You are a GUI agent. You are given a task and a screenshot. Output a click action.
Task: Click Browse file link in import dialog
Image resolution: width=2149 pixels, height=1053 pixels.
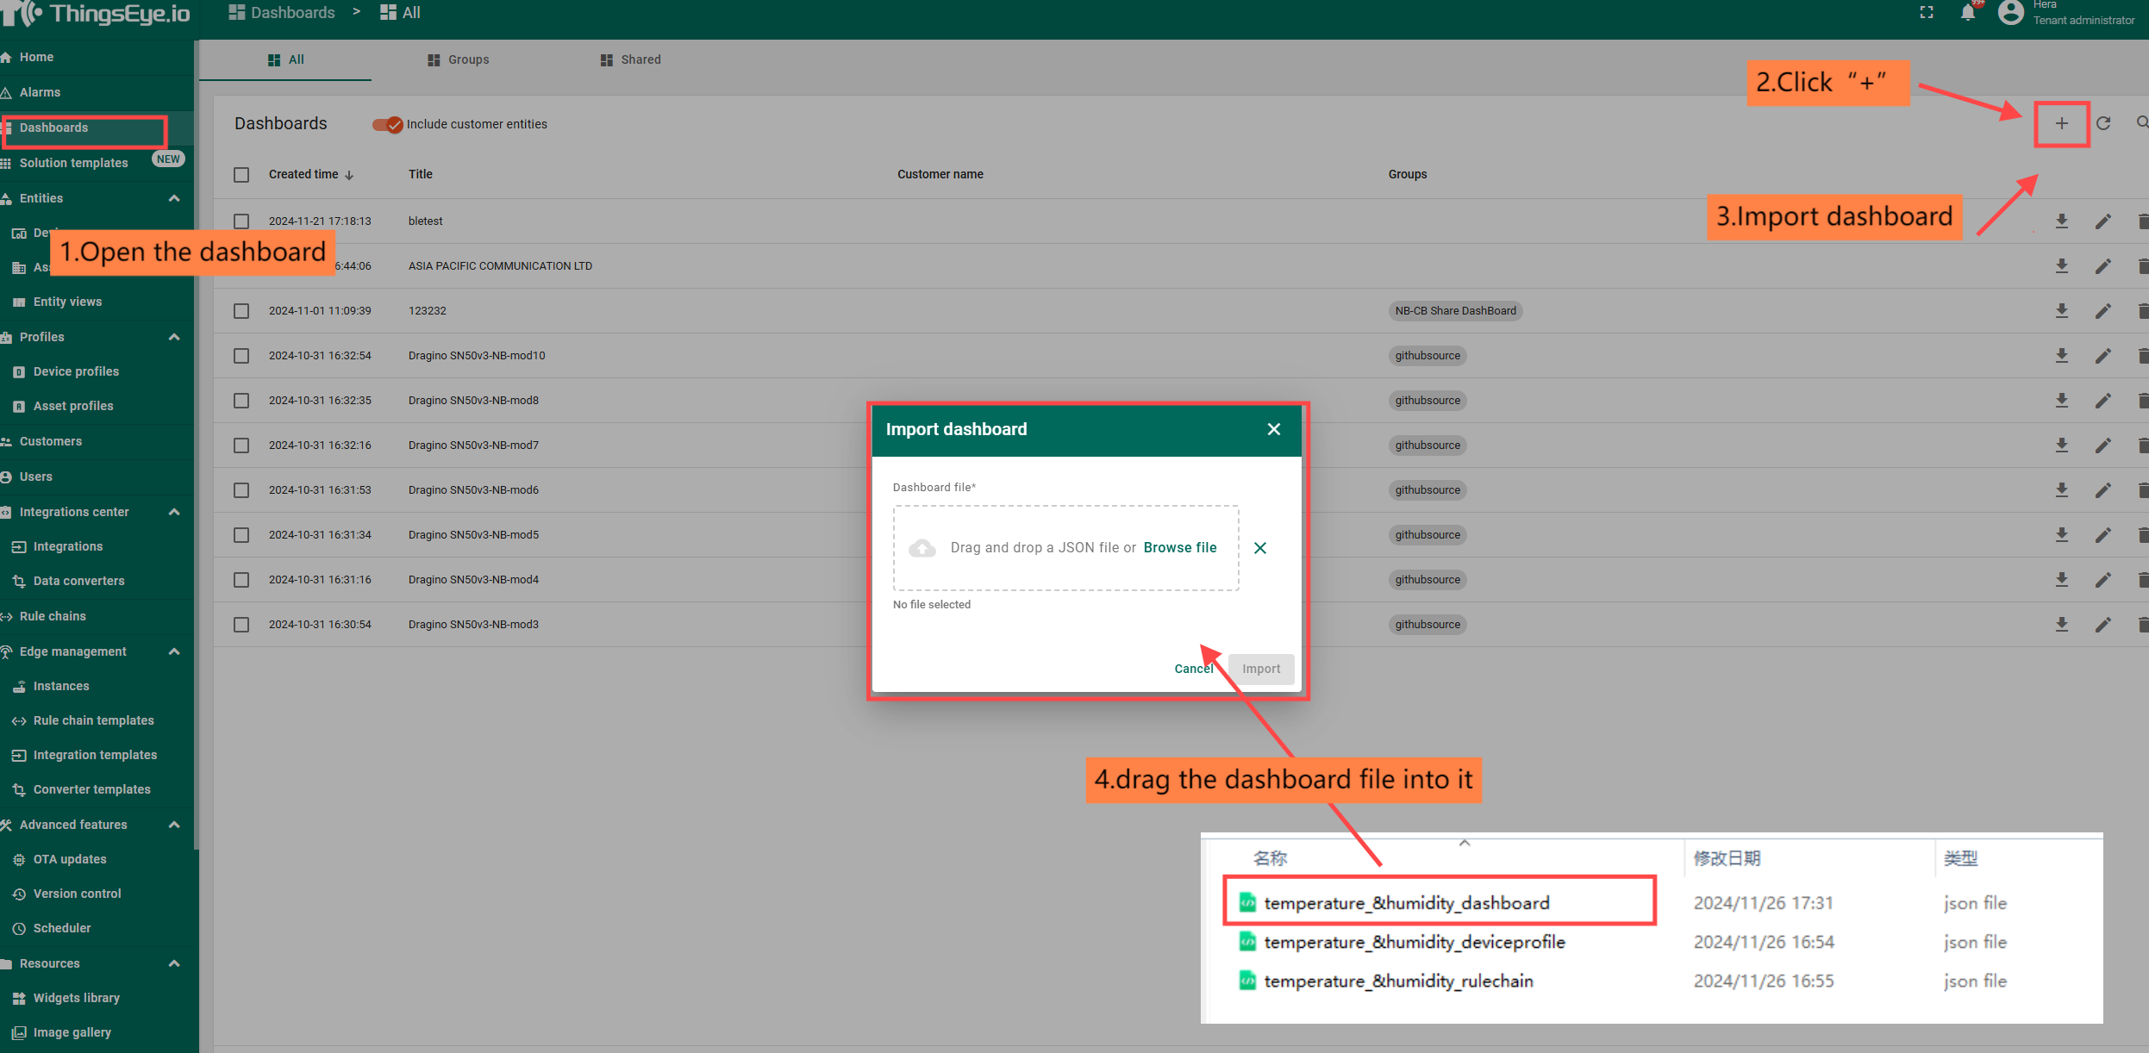coord(1179,548)
